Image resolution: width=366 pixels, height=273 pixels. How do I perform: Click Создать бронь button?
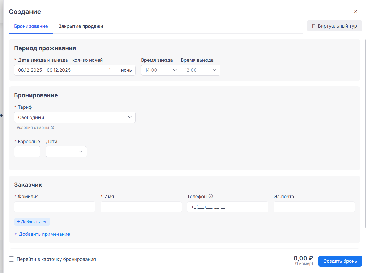click(x=340, y=261)
